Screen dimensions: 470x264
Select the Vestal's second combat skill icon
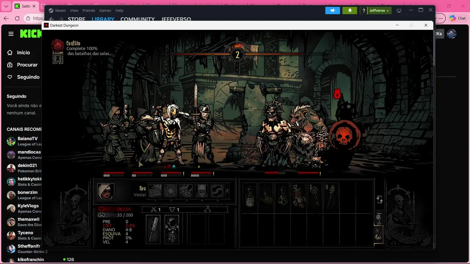(x=171, y=191)
